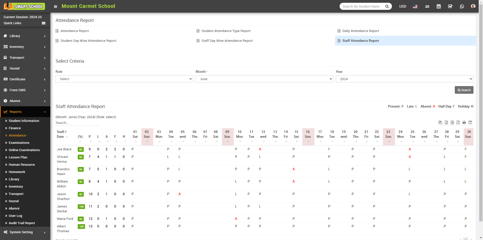Open the Role dropdown
Screen dimensions: 483x240
(124, 79)
